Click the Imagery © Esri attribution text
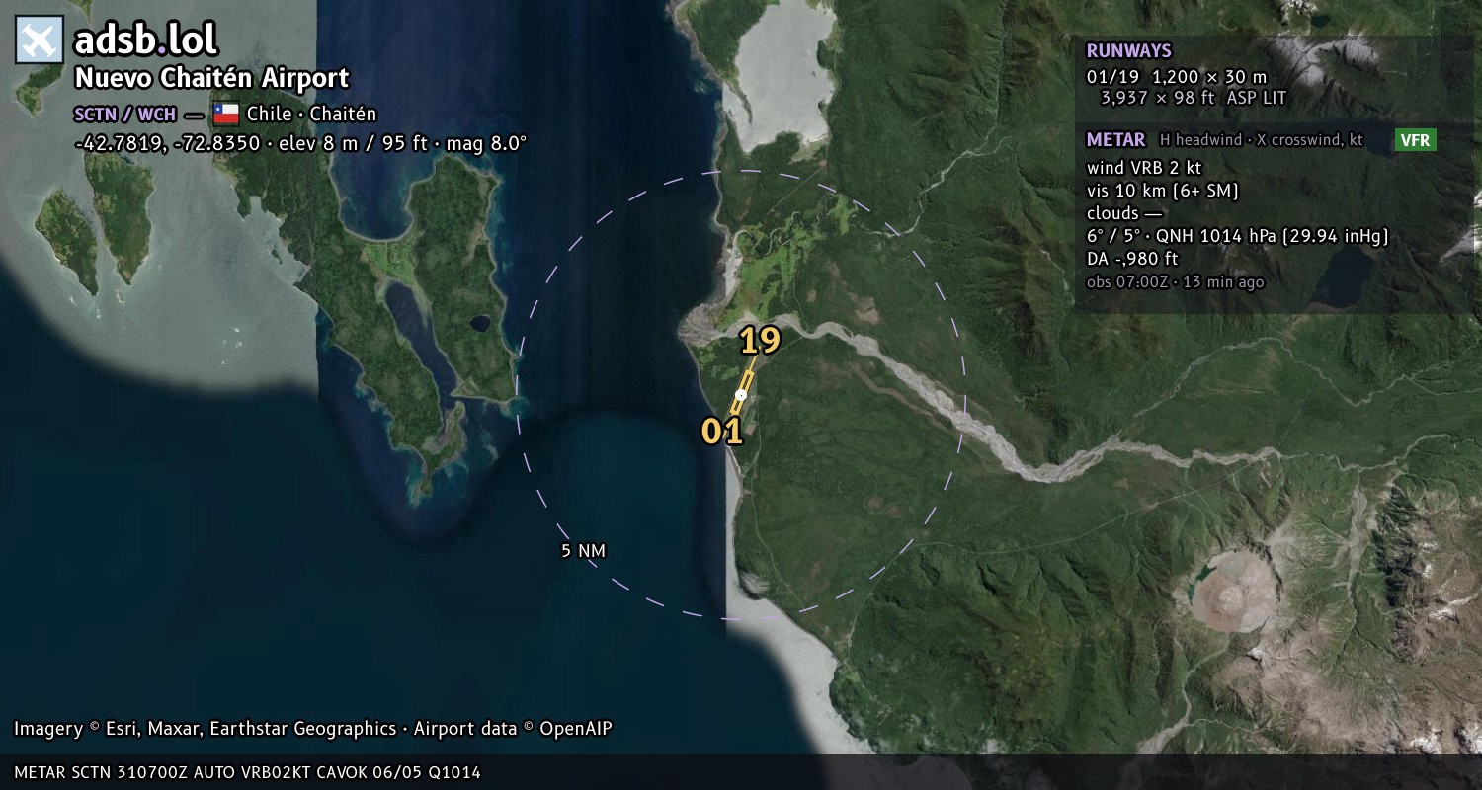This screenshot has width=1482, height=790. click(x=312, y=729)
